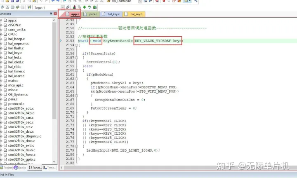This screenshot has height=178, width=297.
Task: Select hal_usart.c in the Functions tree
Action: (x=16, y=76)
